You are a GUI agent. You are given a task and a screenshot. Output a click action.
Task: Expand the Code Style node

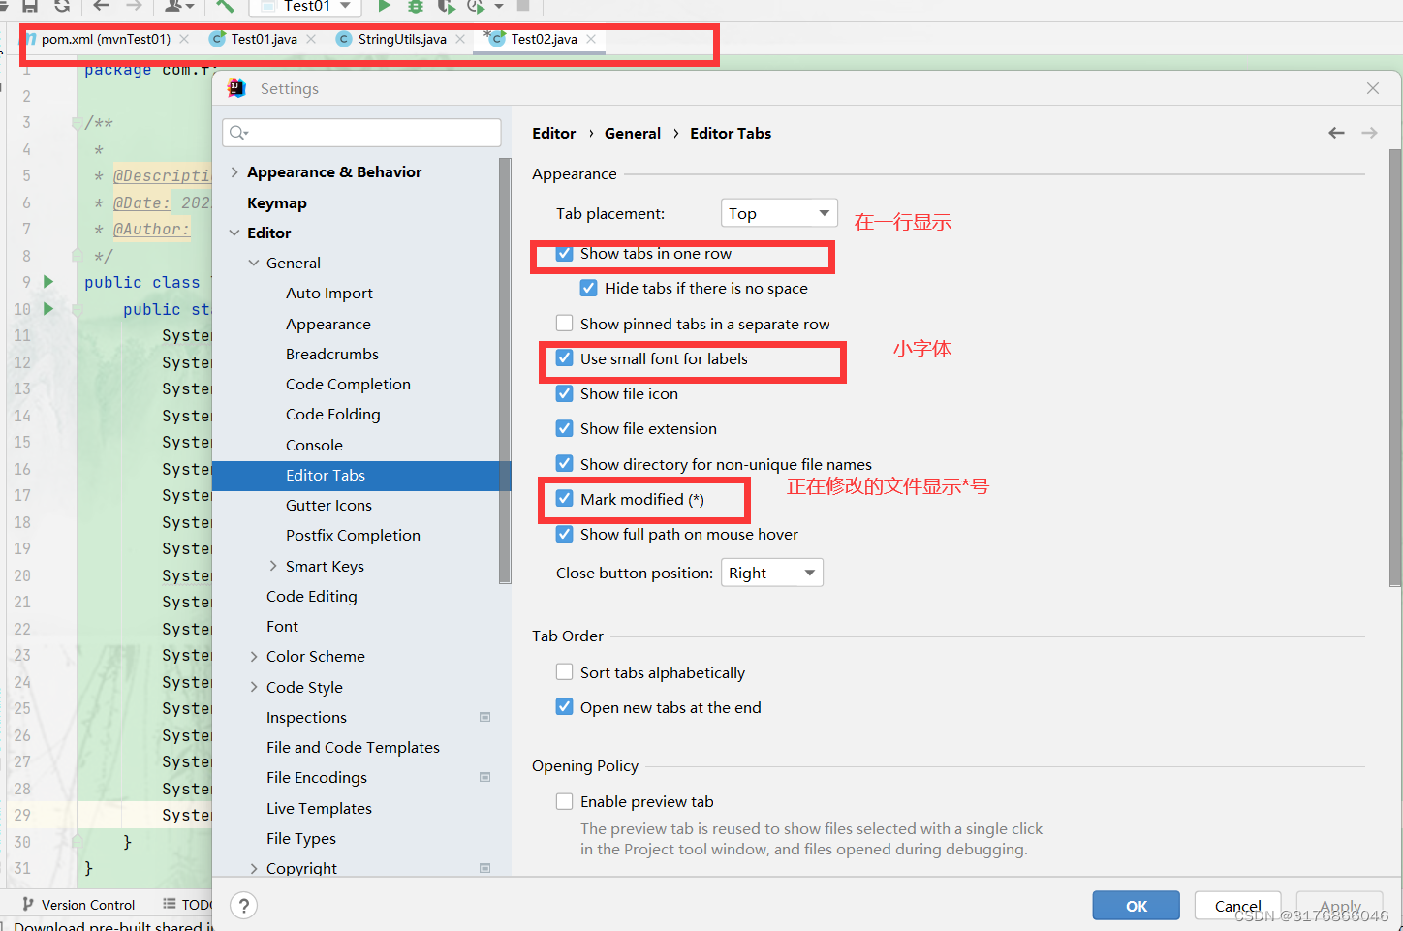[254, 687]
